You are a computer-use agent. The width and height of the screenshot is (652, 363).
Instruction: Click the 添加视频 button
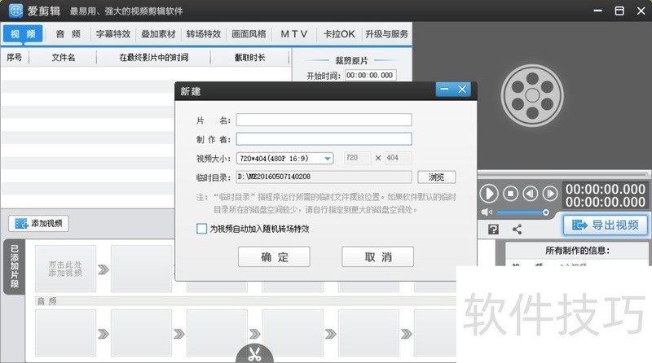point(38,224)
